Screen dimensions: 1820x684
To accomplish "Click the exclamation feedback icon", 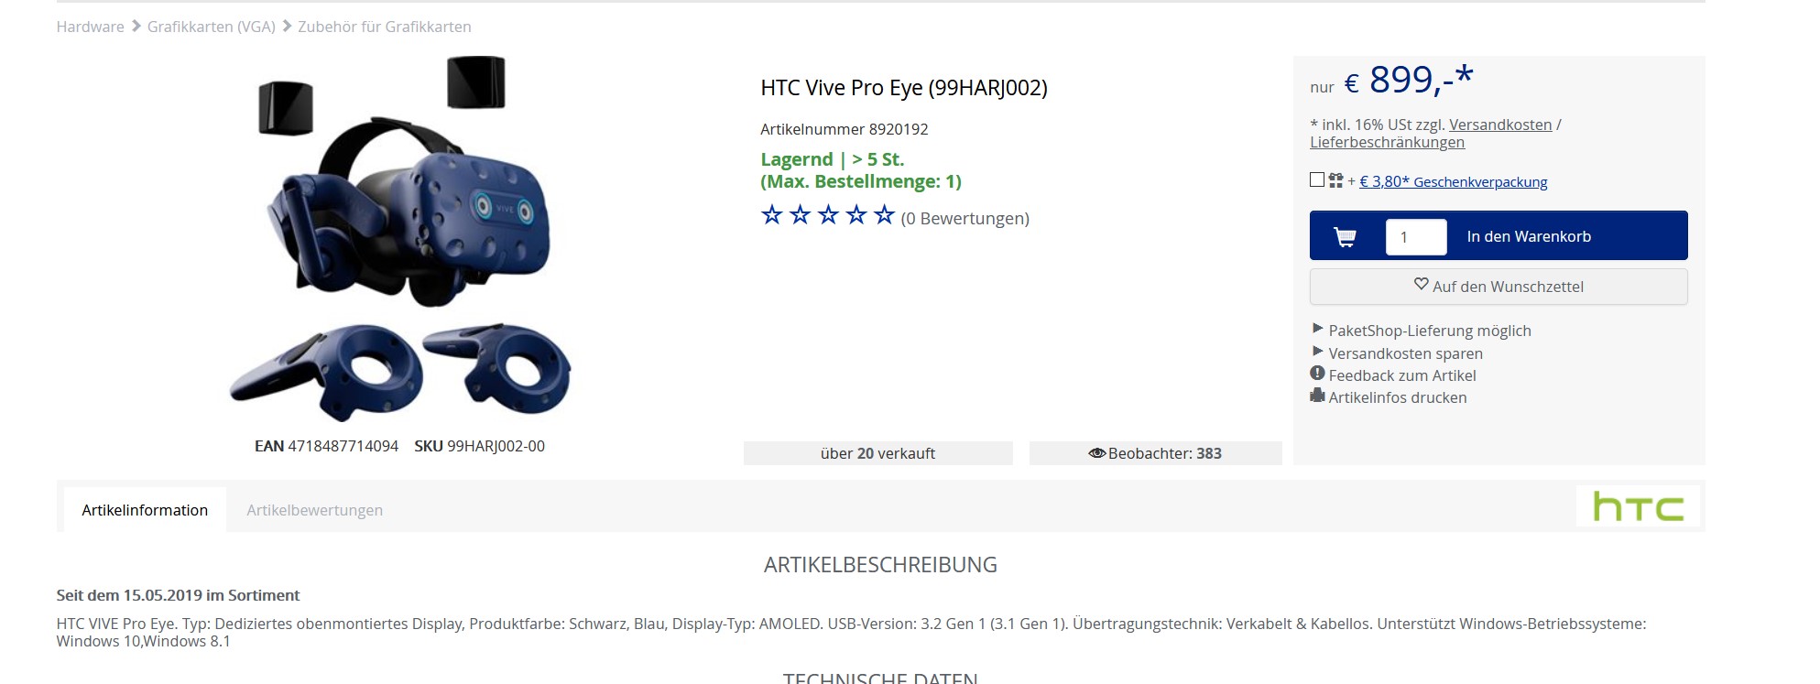I will pyautogui.click(x=1317, y=374).
